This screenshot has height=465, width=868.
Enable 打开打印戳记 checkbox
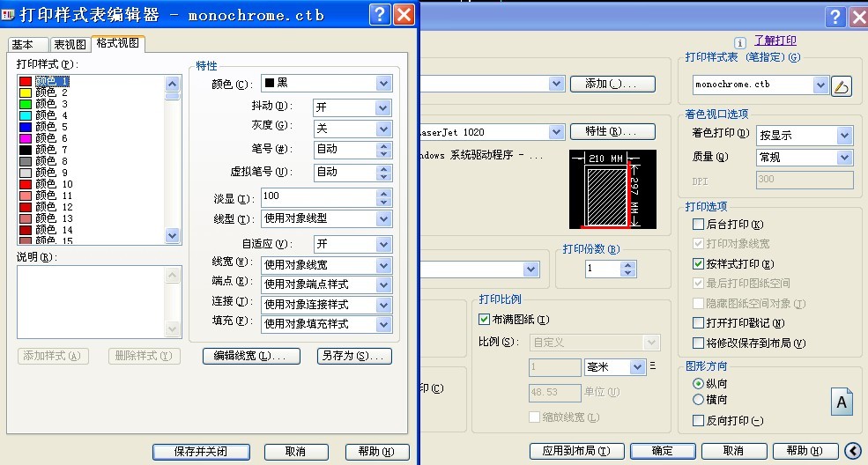(698, 323)
